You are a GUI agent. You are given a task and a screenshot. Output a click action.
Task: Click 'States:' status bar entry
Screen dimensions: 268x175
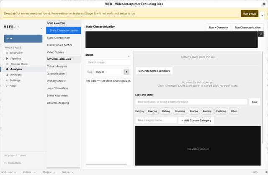tap(49, 172)
